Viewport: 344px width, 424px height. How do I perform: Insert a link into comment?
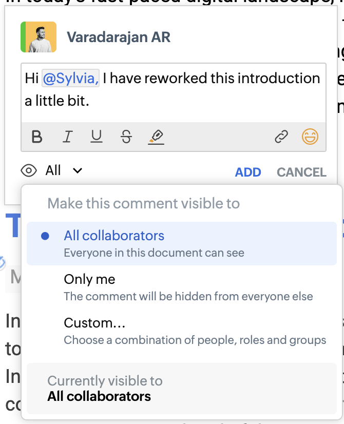pyautogui.click(x=281, y=137)
